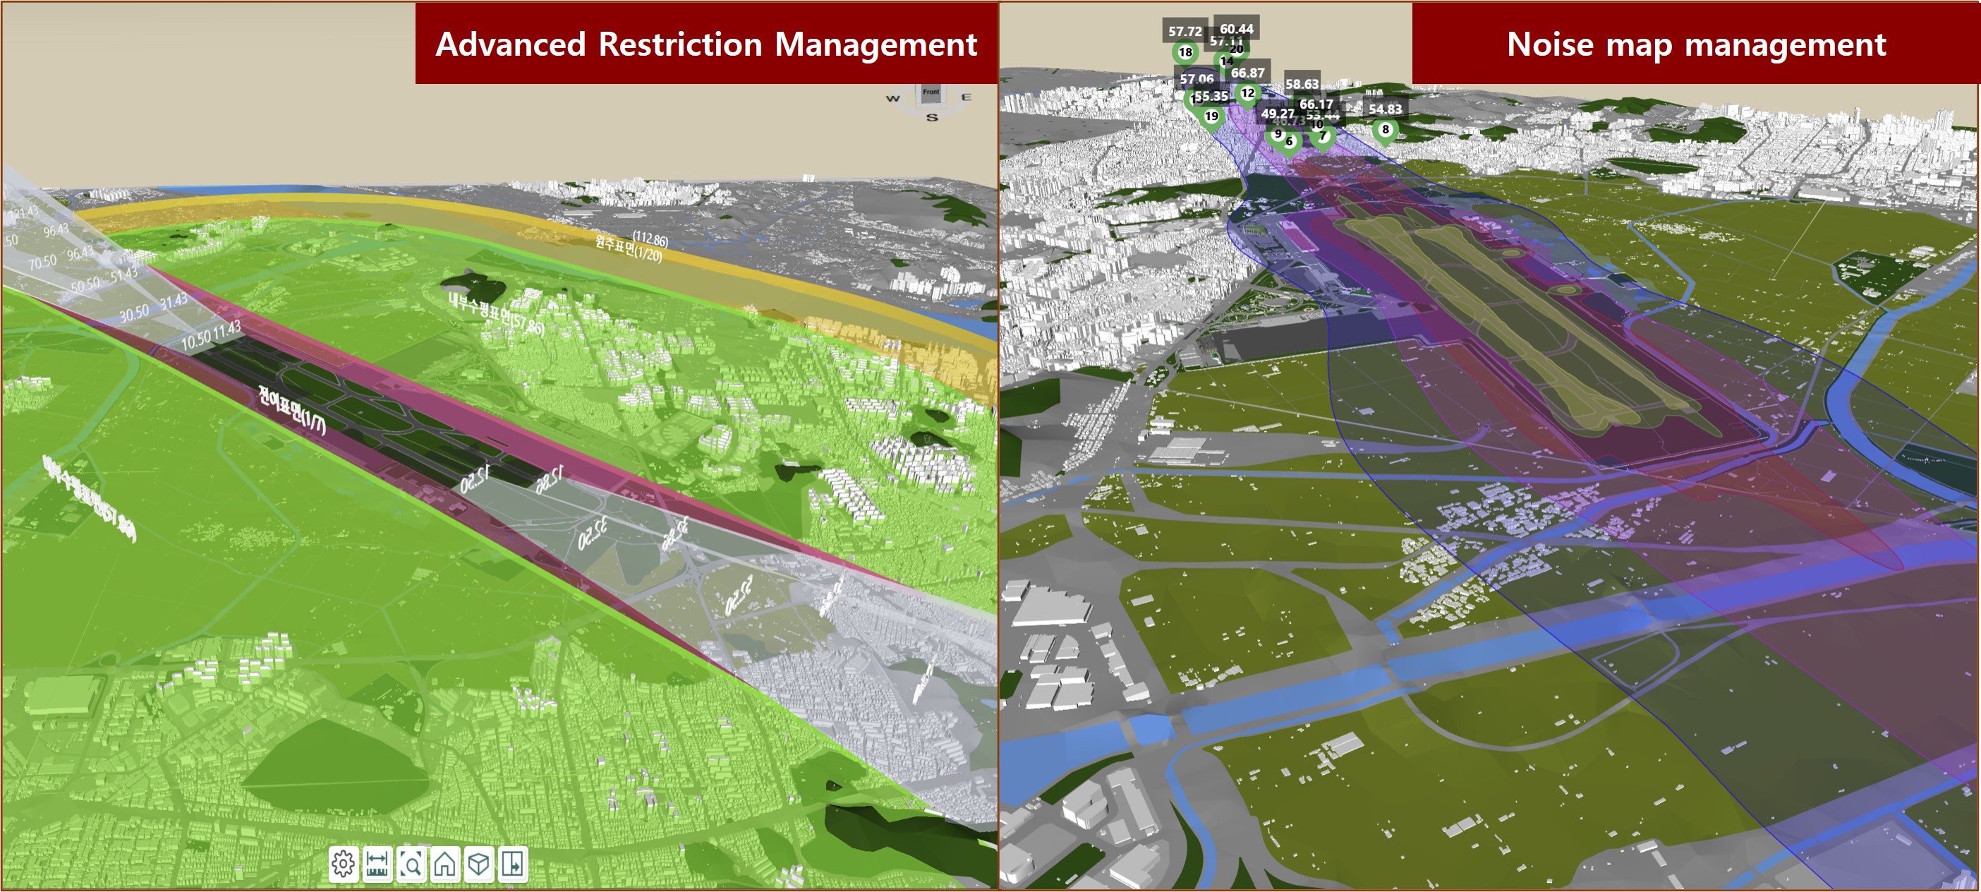1981x892 pixels.
Task: Click the S direction on the compass
Action: [x=932, y=118]
